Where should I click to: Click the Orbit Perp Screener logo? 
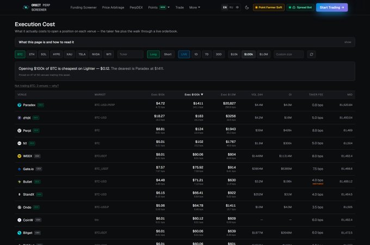[x=36, y=7]
